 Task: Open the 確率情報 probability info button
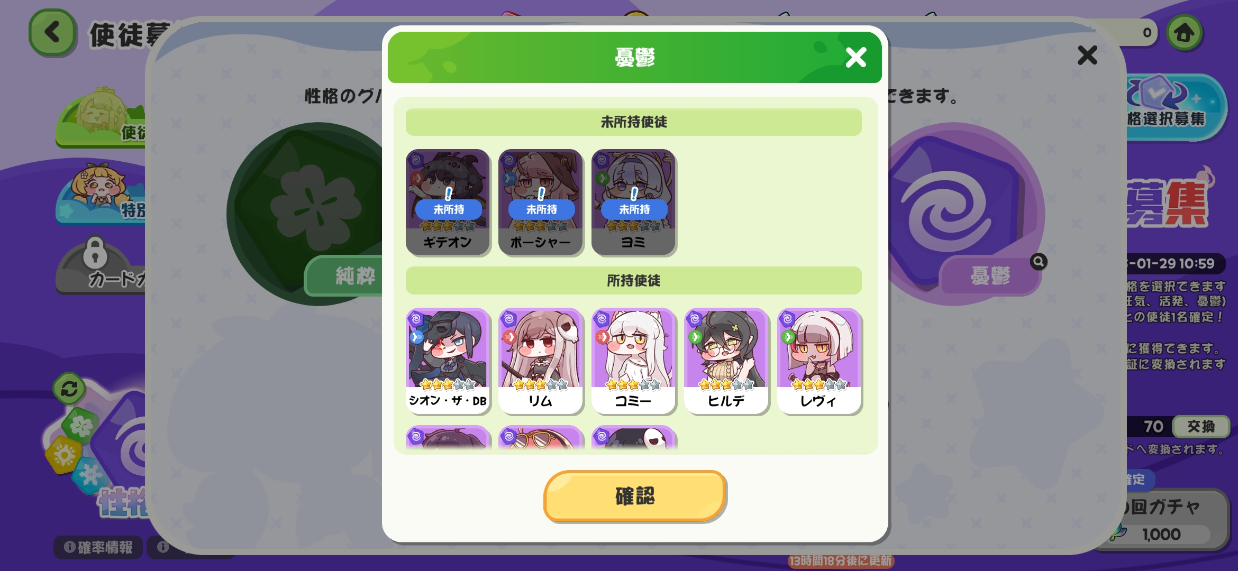(x=98, y=547)
